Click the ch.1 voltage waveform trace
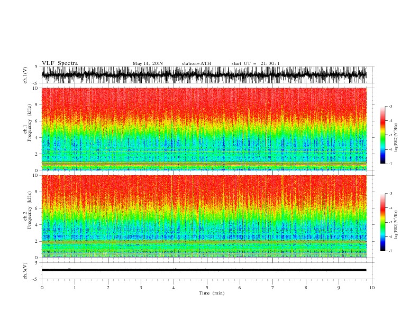The image size is (419, 323). (x=204, y=75)
